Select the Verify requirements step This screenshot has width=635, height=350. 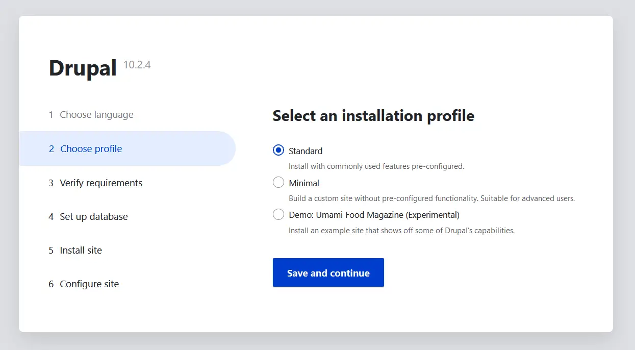(95, 183)
